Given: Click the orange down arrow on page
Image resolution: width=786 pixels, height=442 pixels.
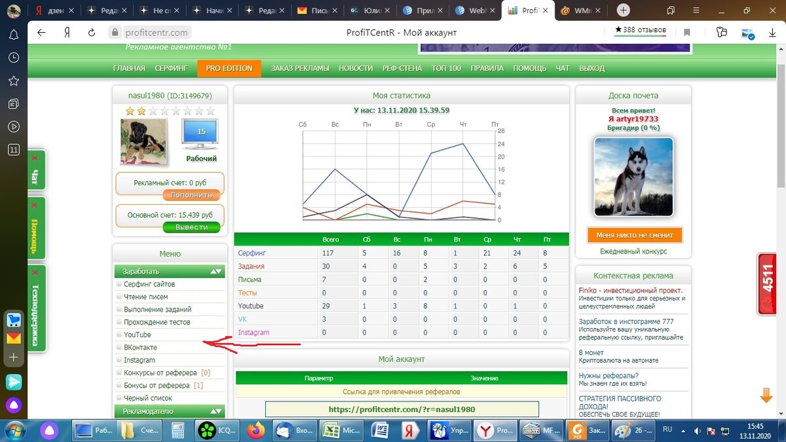Looking at the screenshot, I should 766,396.
